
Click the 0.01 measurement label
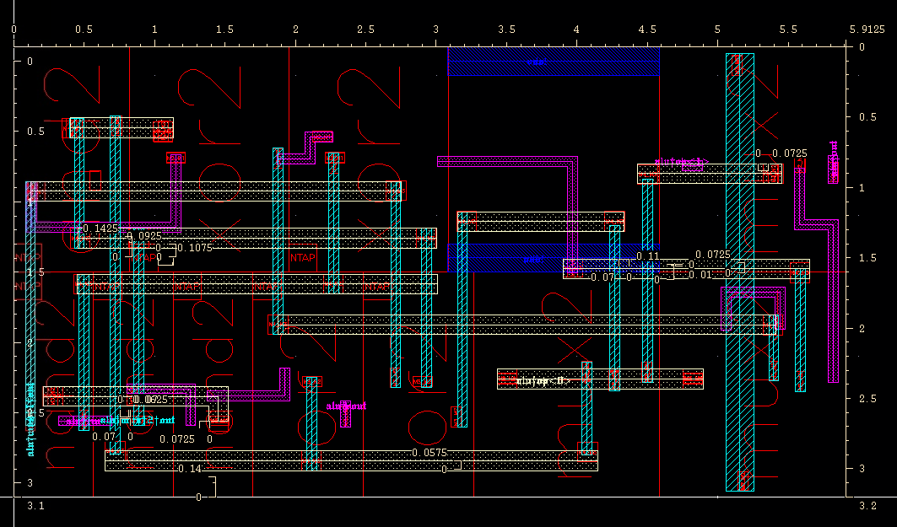coord(700,275)
